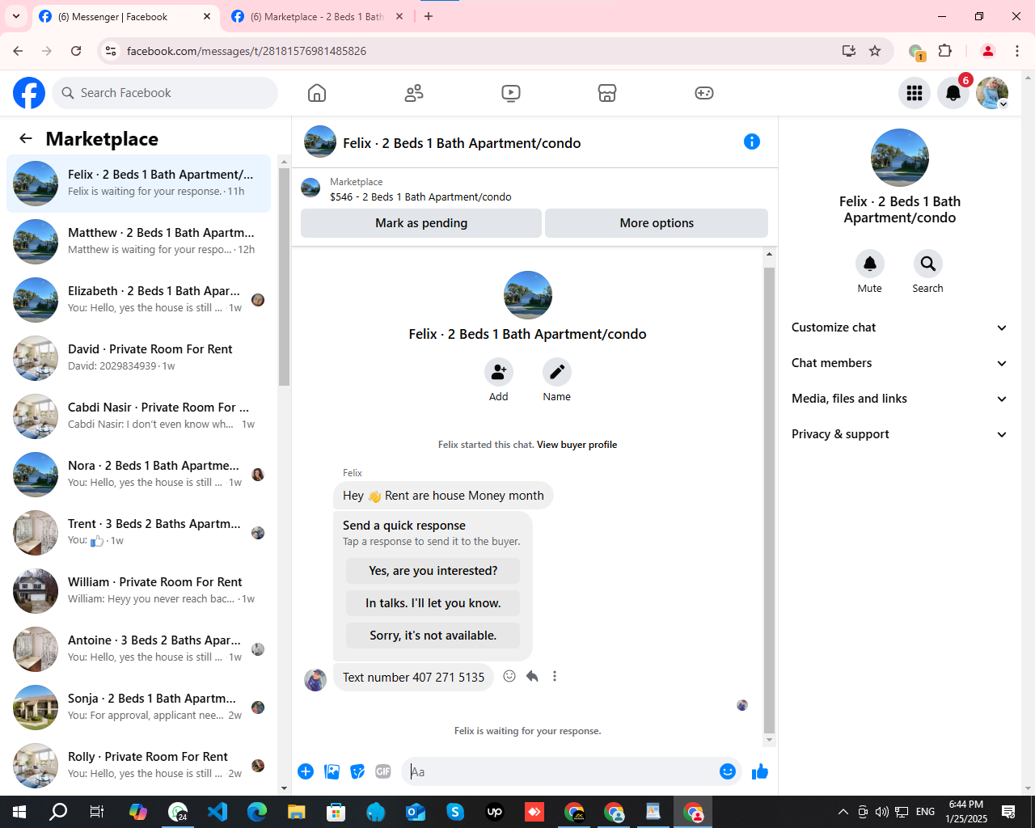Open Visual Studio Code from taskbar
Image resolution: width=1035 pixels, height=828 pixels.
(218, 812)
